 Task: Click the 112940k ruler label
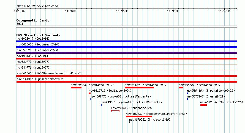pos(71,11)
